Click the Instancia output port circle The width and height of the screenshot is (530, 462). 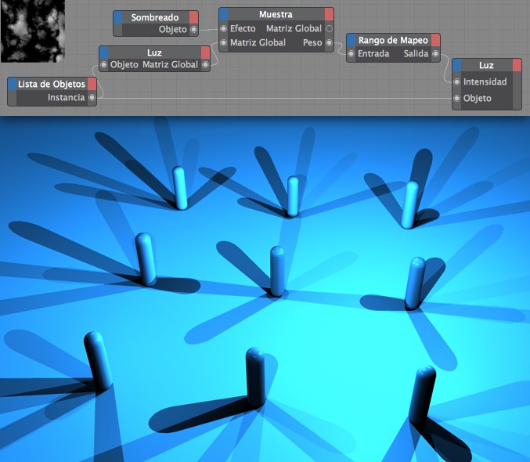point(92,98)
